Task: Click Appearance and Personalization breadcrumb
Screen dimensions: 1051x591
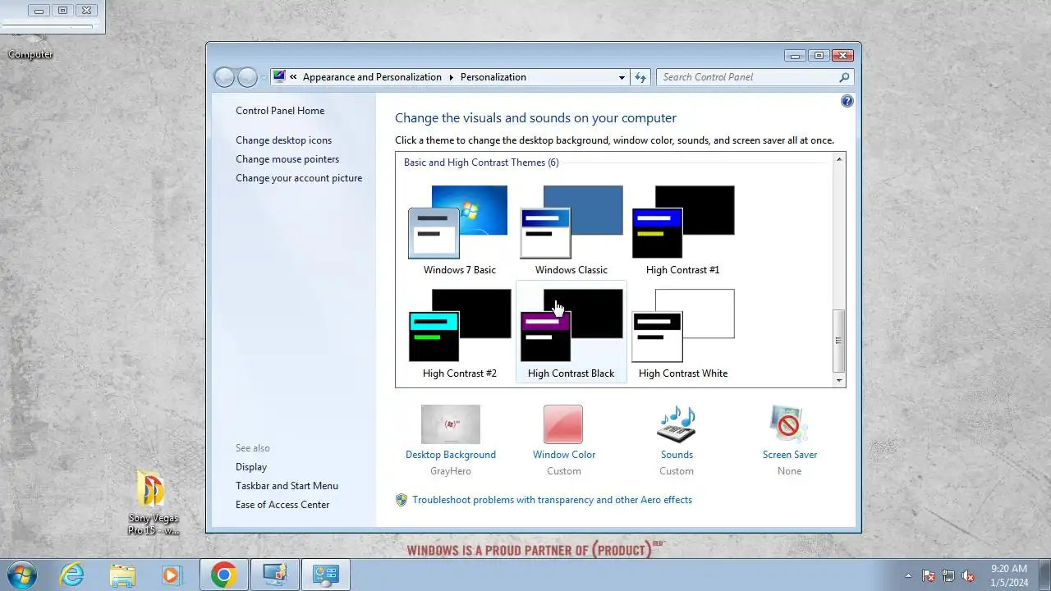Action: (x=372, y=77)
